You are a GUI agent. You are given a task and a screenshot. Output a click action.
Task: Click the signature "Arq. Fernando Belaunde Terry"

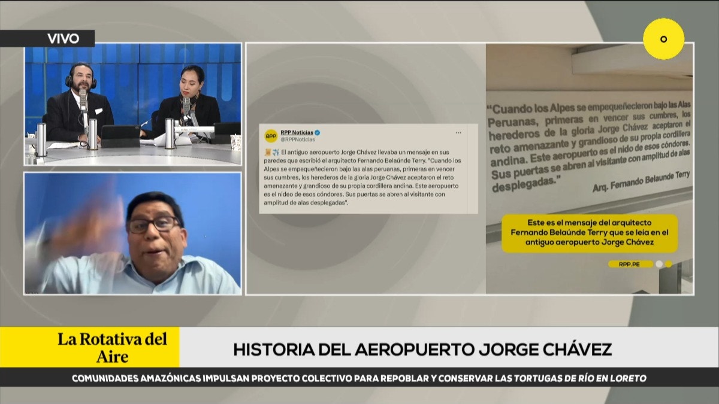pyautogui.click(x=641, y=181)
